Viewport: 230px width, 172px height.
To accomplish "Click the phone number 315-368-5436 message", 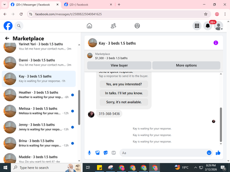I will [109, 114].
